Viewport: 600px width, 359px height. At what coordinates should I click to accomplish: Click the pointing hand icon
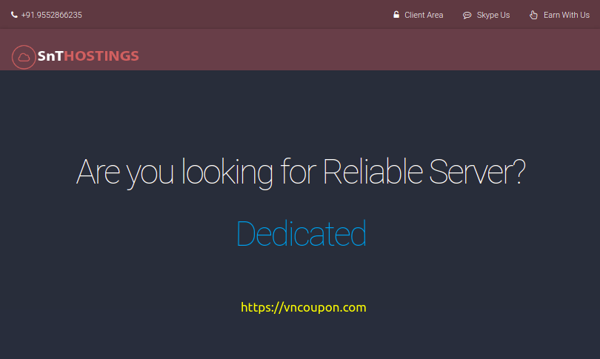click(x=533, y=15)
